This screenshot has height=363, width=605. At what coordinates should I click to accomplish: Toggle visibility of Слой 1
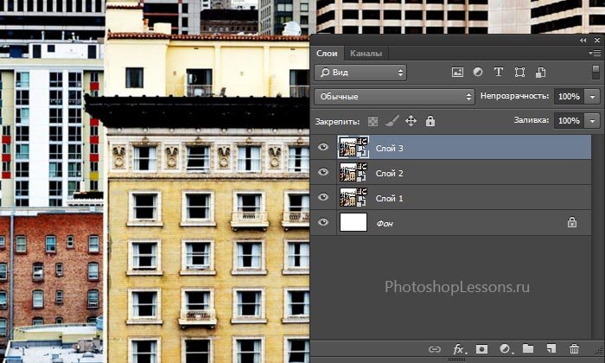click(324, 198)
